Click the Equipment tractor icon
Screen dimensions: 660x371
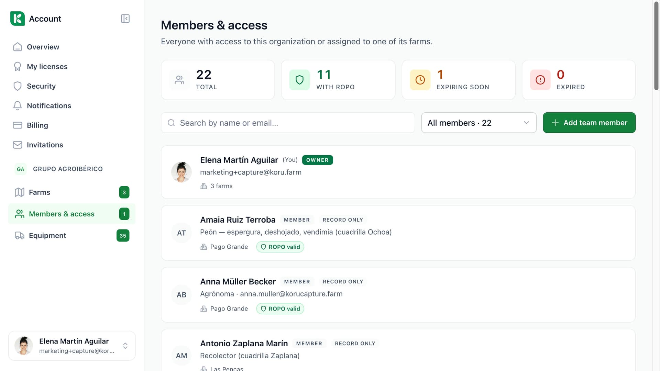coord(20,236)
